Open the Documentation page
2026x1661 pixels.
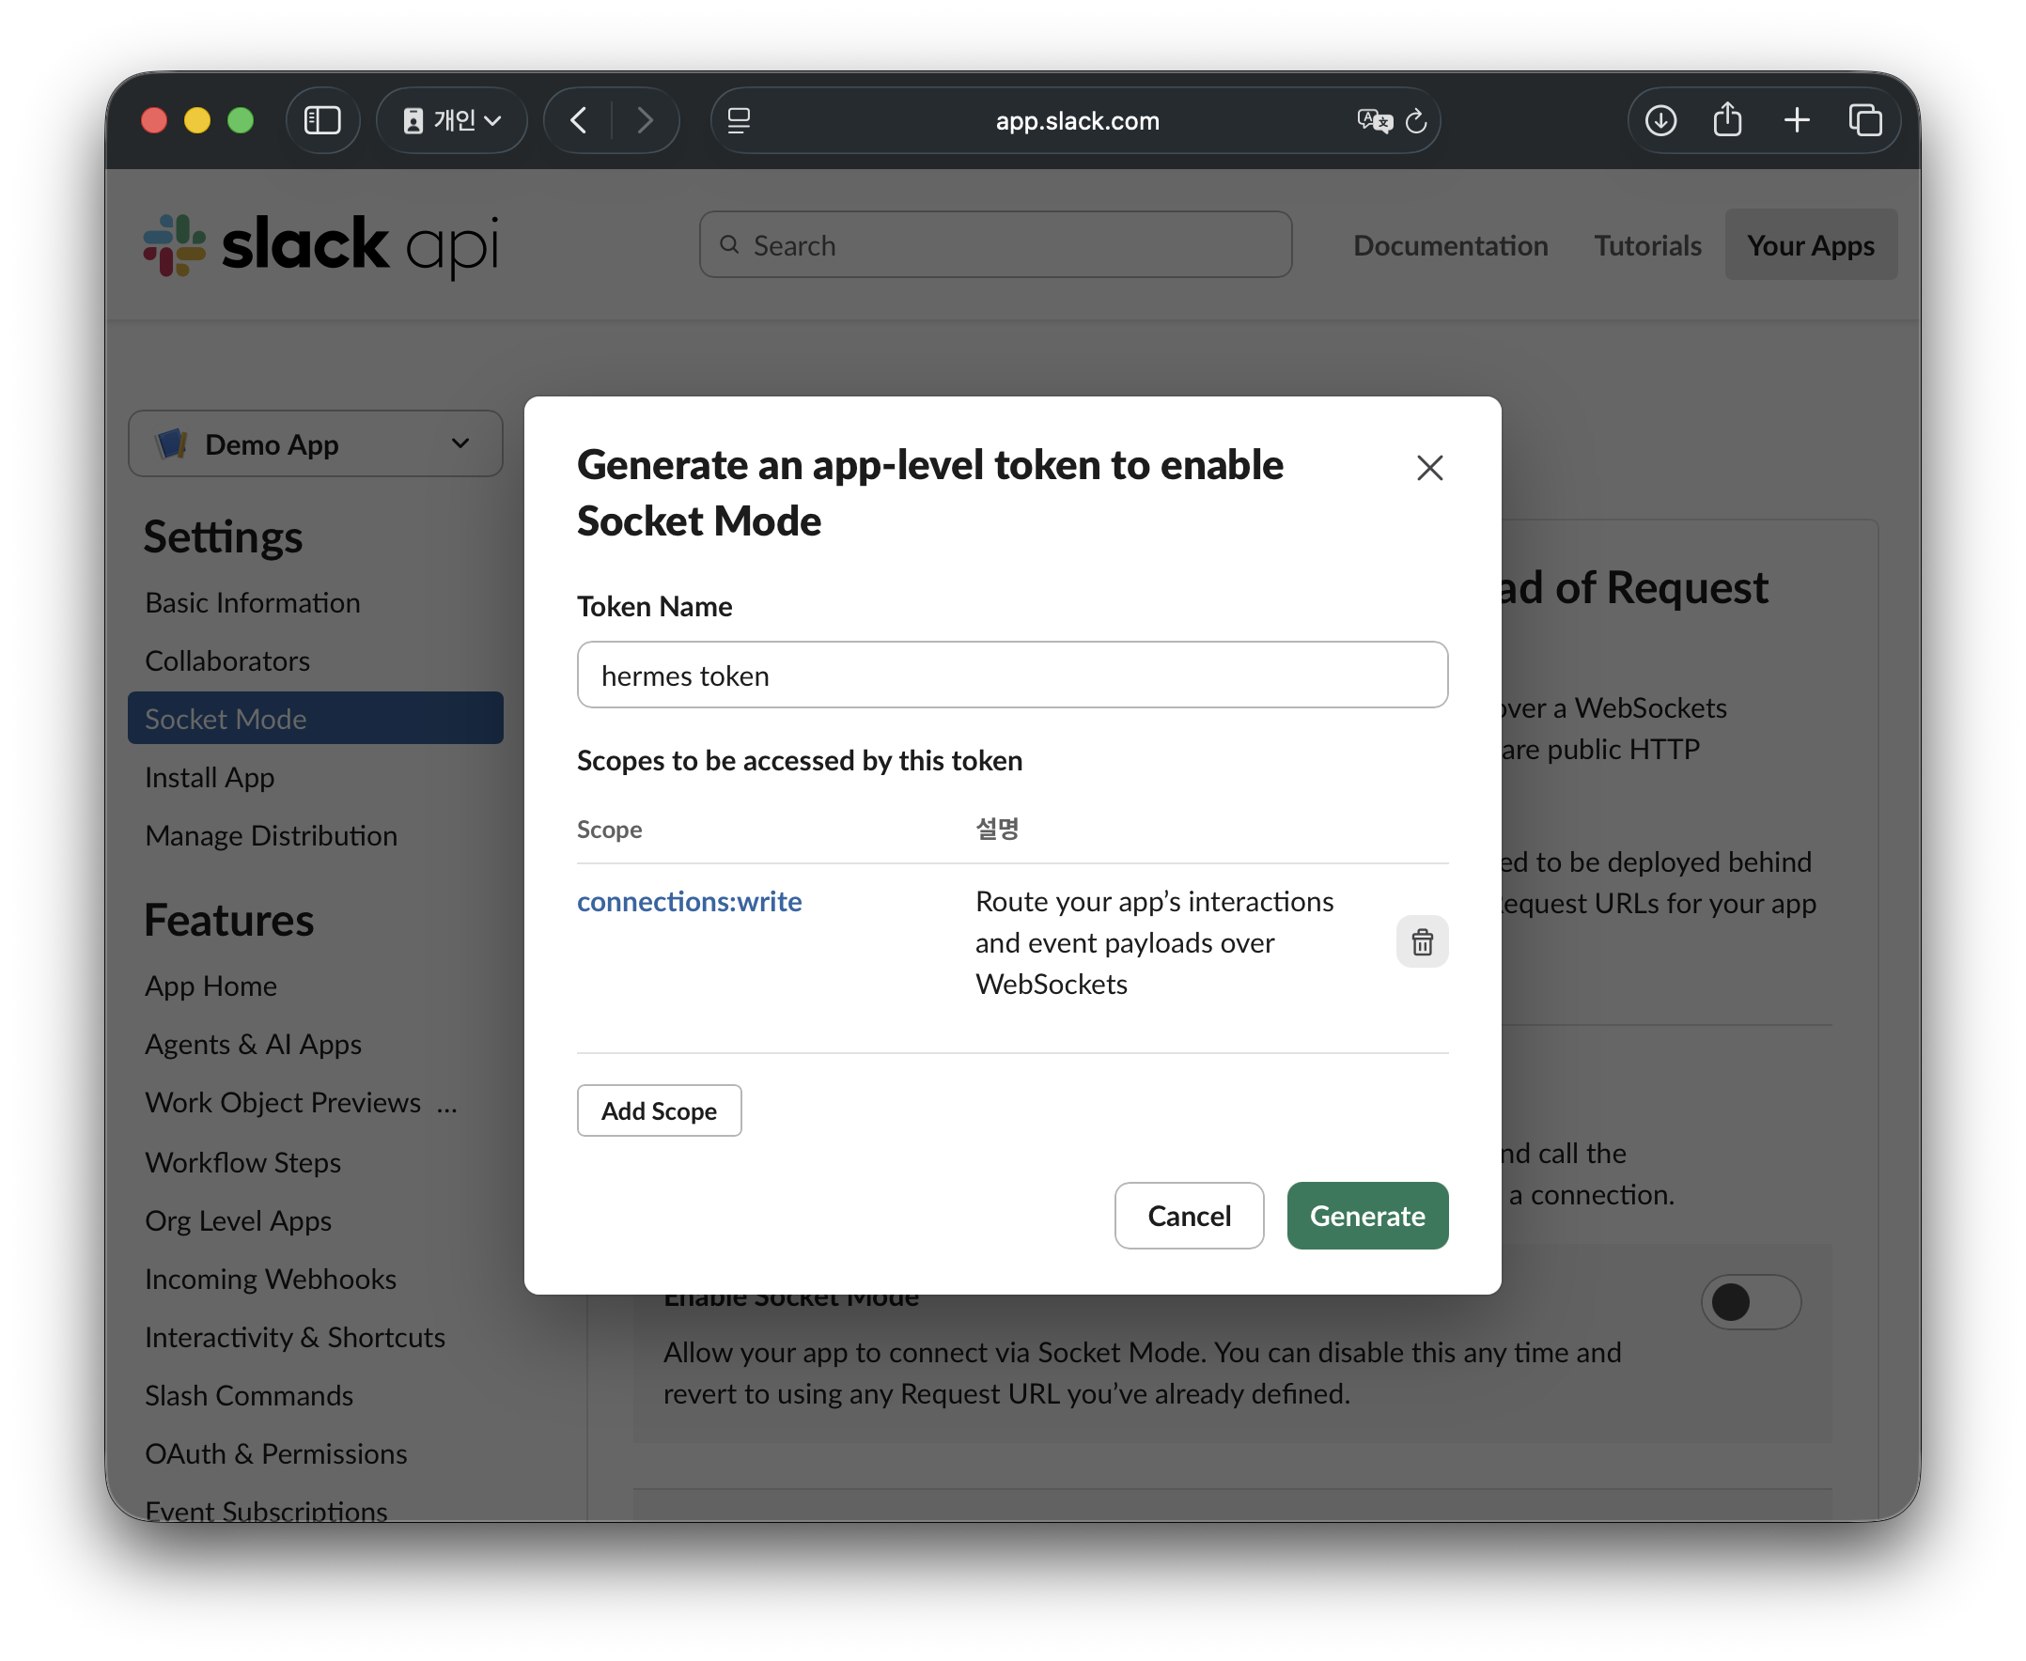click(1450, 246)
